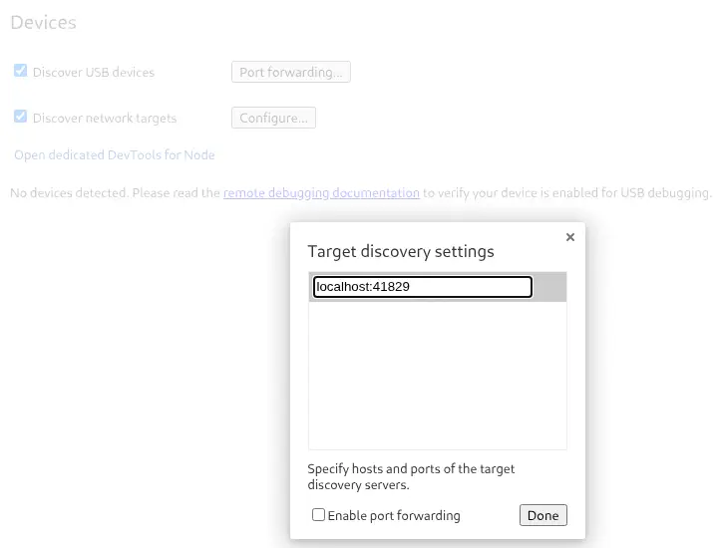This screenshot has width=719, height=548.
Task: Click the Discover network targets label text
Action: coord(105,119)
